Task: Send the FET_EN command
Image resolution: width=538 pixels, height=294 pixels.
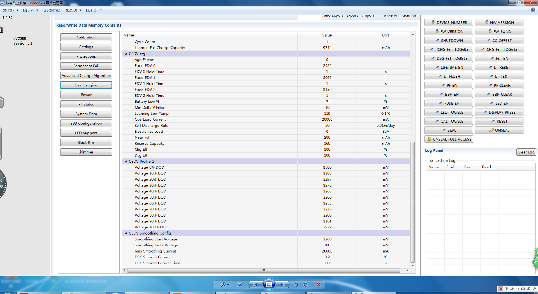Action: point(499,58)
